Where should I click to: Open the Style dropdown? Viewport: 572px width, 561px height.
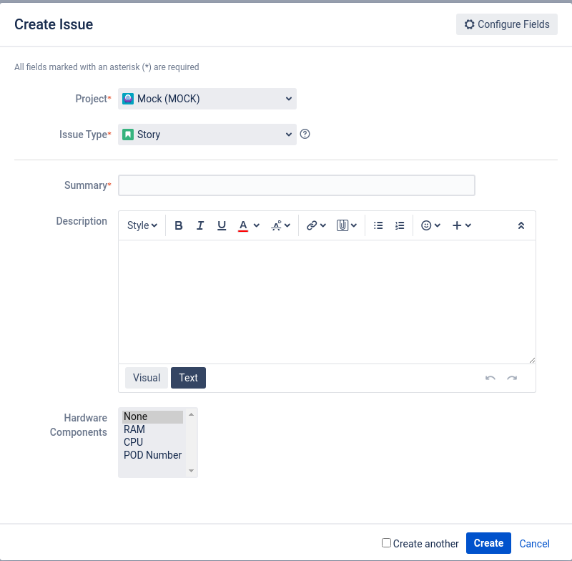coord(142,225)
